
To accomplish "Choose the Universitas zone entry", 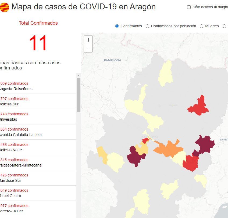I will pyautogui.click(x=9, y=119).
